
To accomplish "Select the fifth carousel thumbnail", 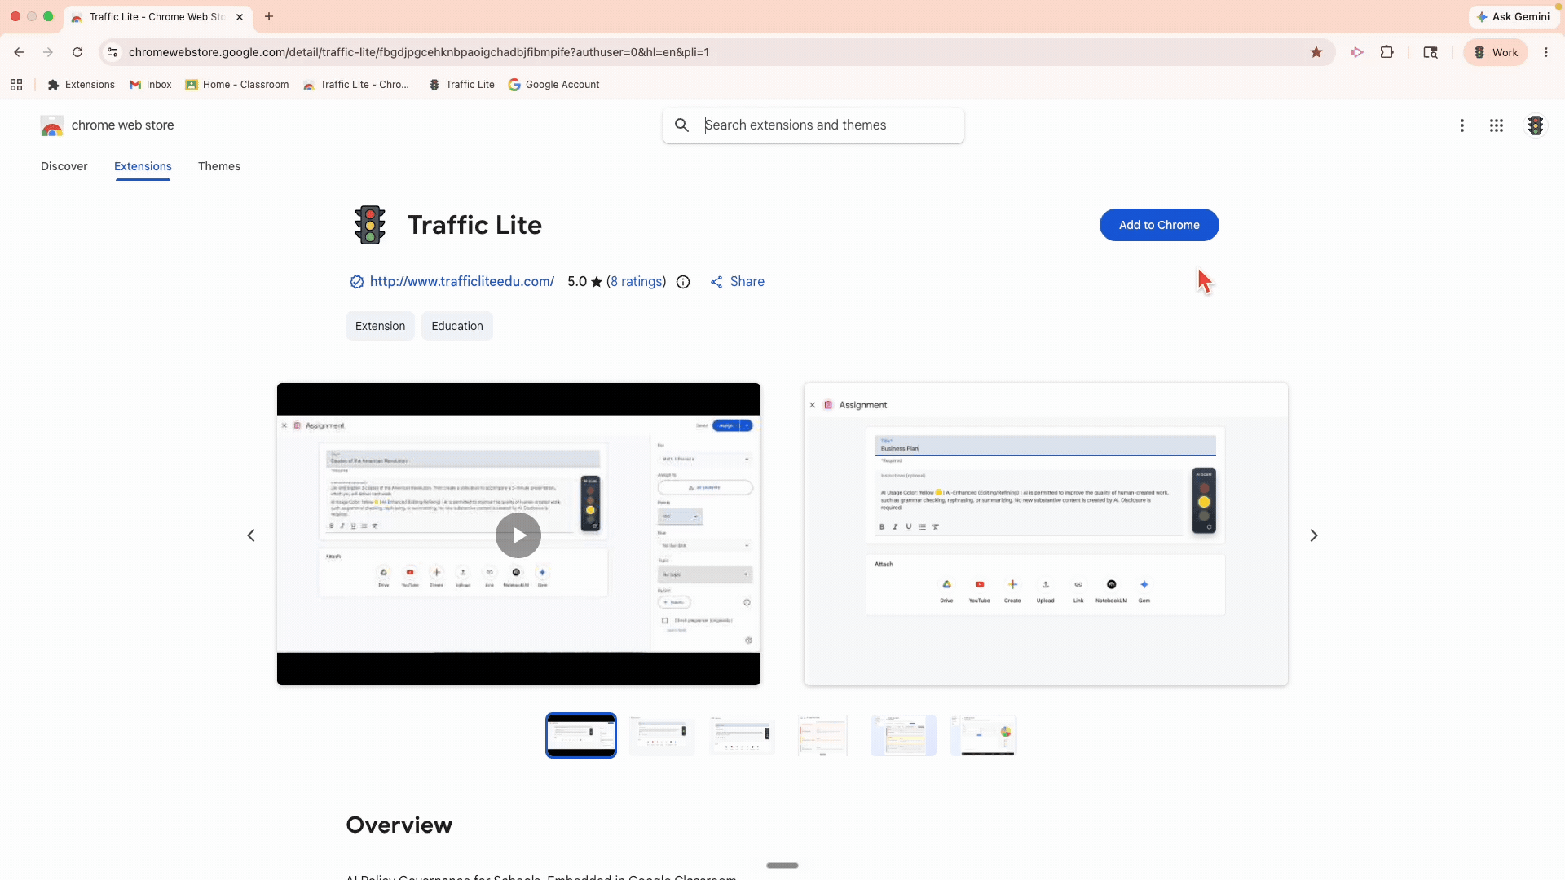I will (903, 735).
